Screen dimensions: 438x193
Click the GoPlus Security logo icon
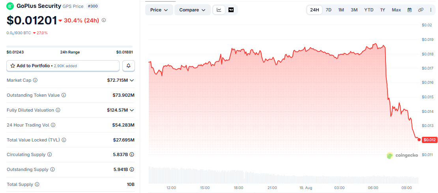[10, 6]
